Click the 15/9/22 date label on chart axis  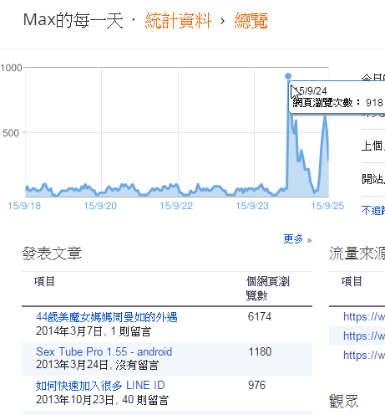click(176, 206)
